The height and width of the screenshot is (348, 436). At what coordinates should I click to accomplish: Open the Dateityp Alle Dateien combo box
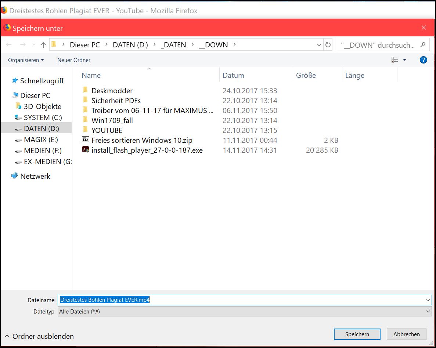tap(245, 312)
